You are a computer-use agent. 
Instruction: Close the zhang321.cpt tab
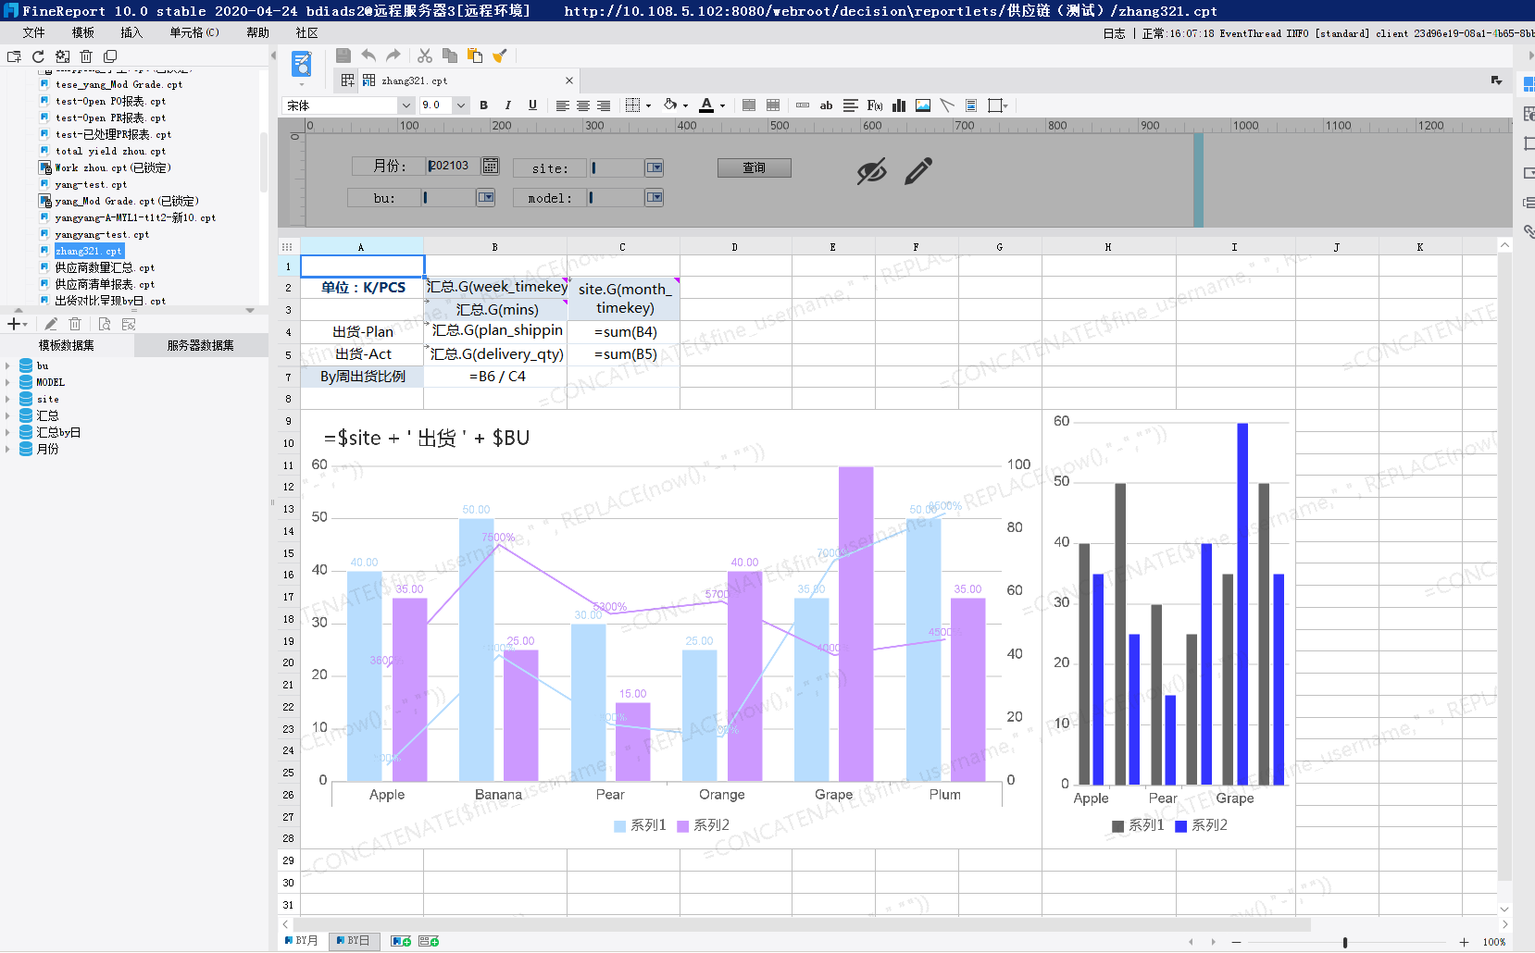click(569, 80)
